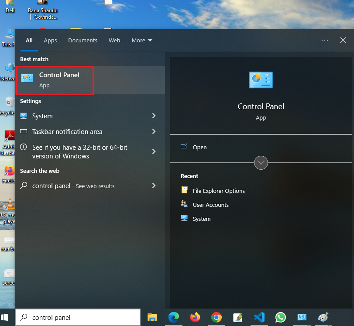Open Paint from the taskbar
This screenshot has height=326, width=354.
[323, 317]
